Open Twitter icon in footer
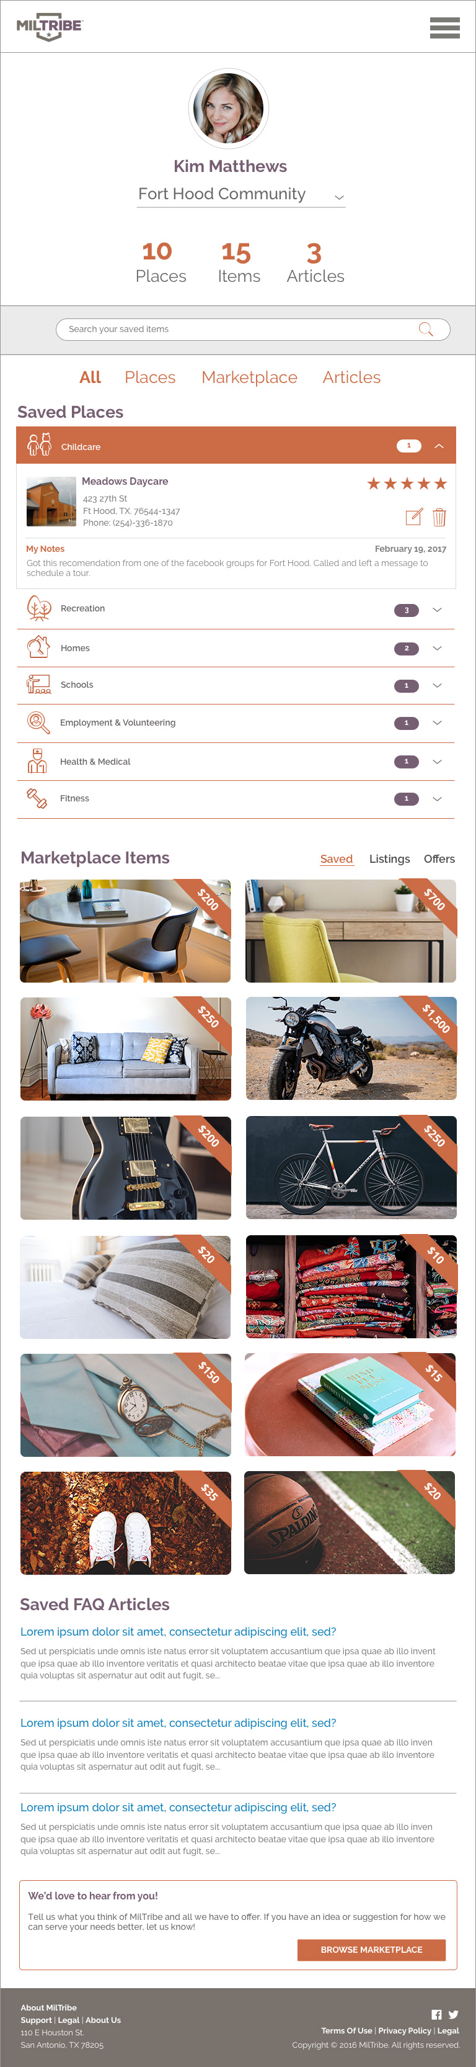476x2067 pixels. (454, 2015)
